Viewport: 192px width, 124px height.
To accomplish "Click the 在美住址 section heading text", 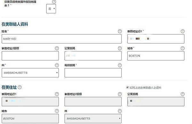I will pos(9,87).
